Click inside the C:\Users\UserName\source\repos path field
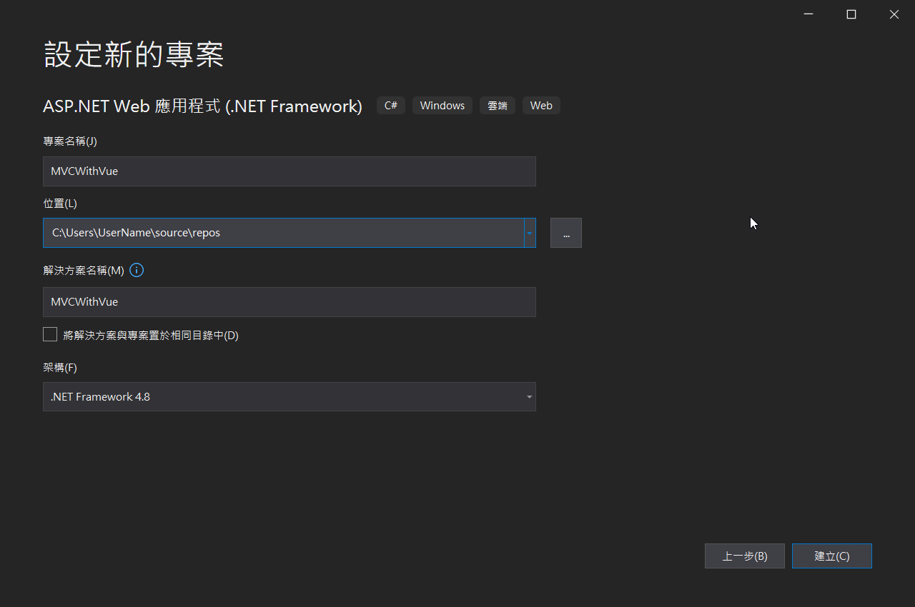Screen dimensions: 915x607 click(x=282, y=233)
